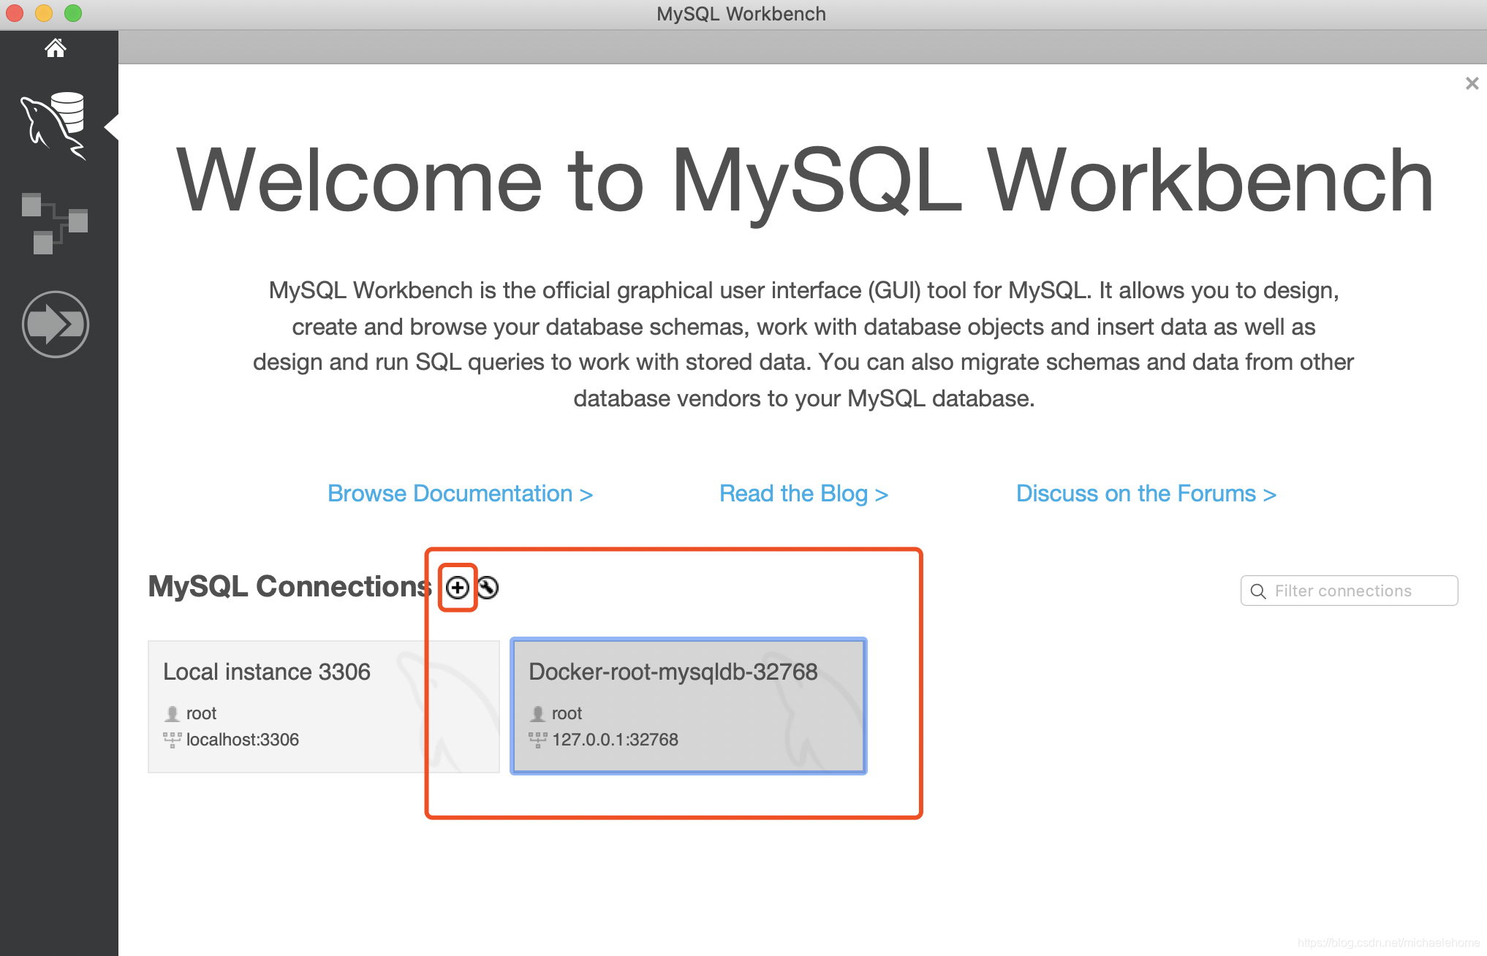Open manage connections wrench icon
The width and height of the screenshot is (1487, 956).
pos(488,587)
